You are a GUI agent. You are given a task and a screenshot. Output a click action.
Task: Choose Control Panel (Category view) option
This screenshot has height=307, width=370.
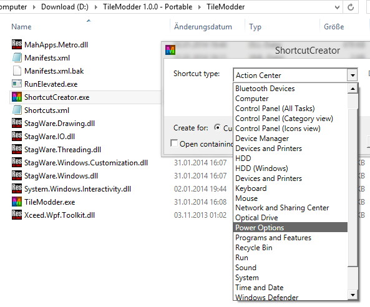(x=290, y=119)
